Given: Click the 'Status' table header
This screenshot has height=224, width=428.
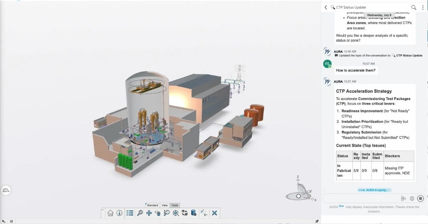Looking at the screenshot, I should [x=344, y=156].
